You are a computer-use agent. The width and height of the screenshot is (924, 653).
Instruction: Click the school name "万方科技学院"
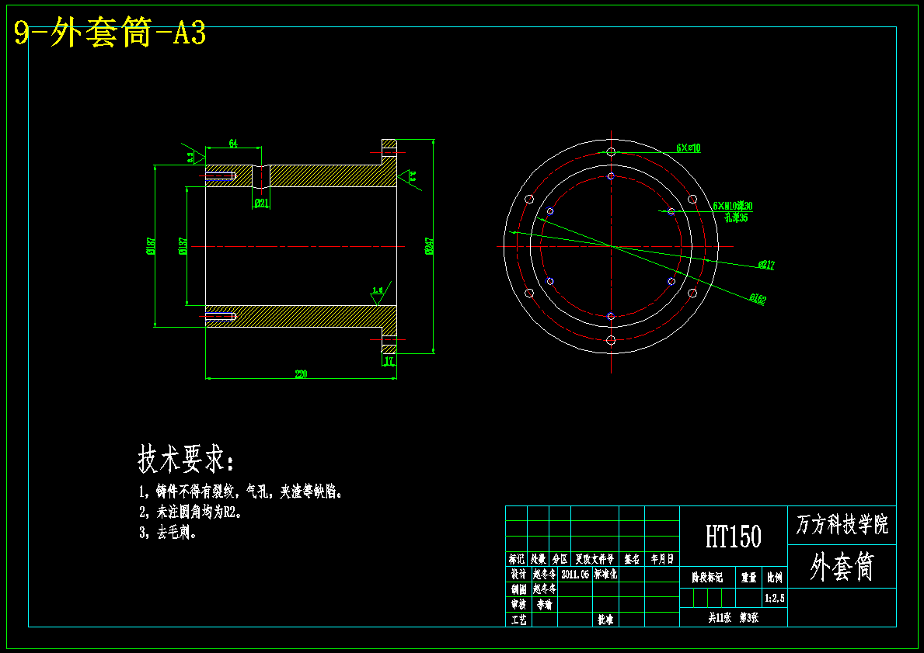[x=842, y=524]
